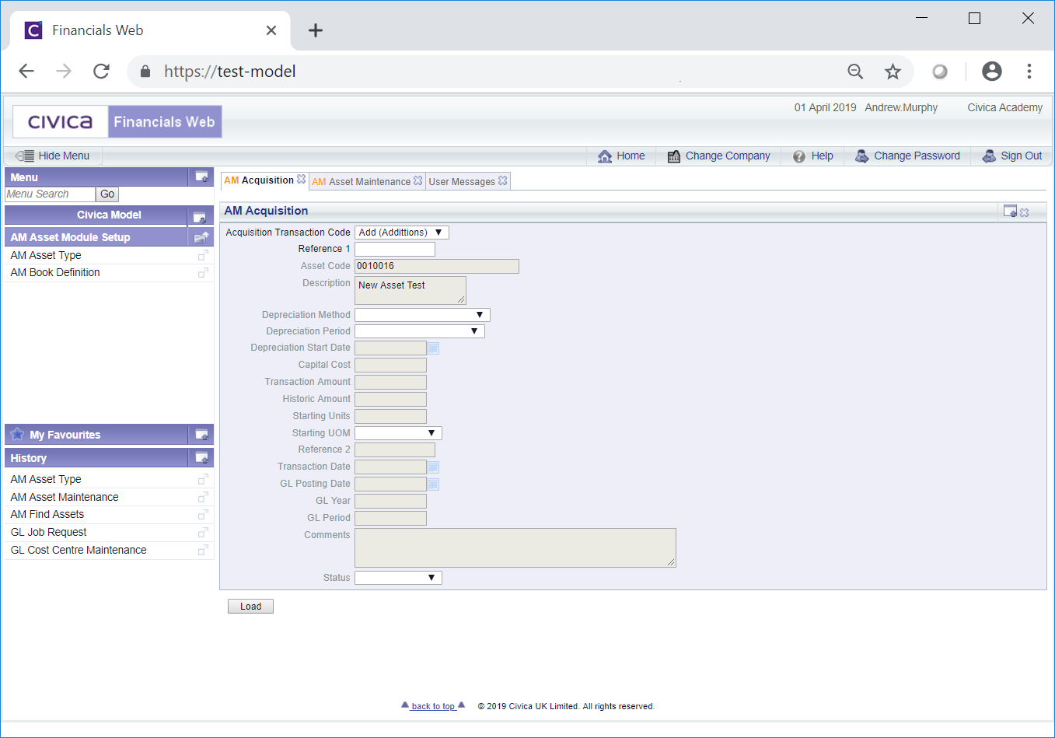Pop out the AM Acquisition form window icon
The image size is (1055, 738).
tap(1010, 211)
